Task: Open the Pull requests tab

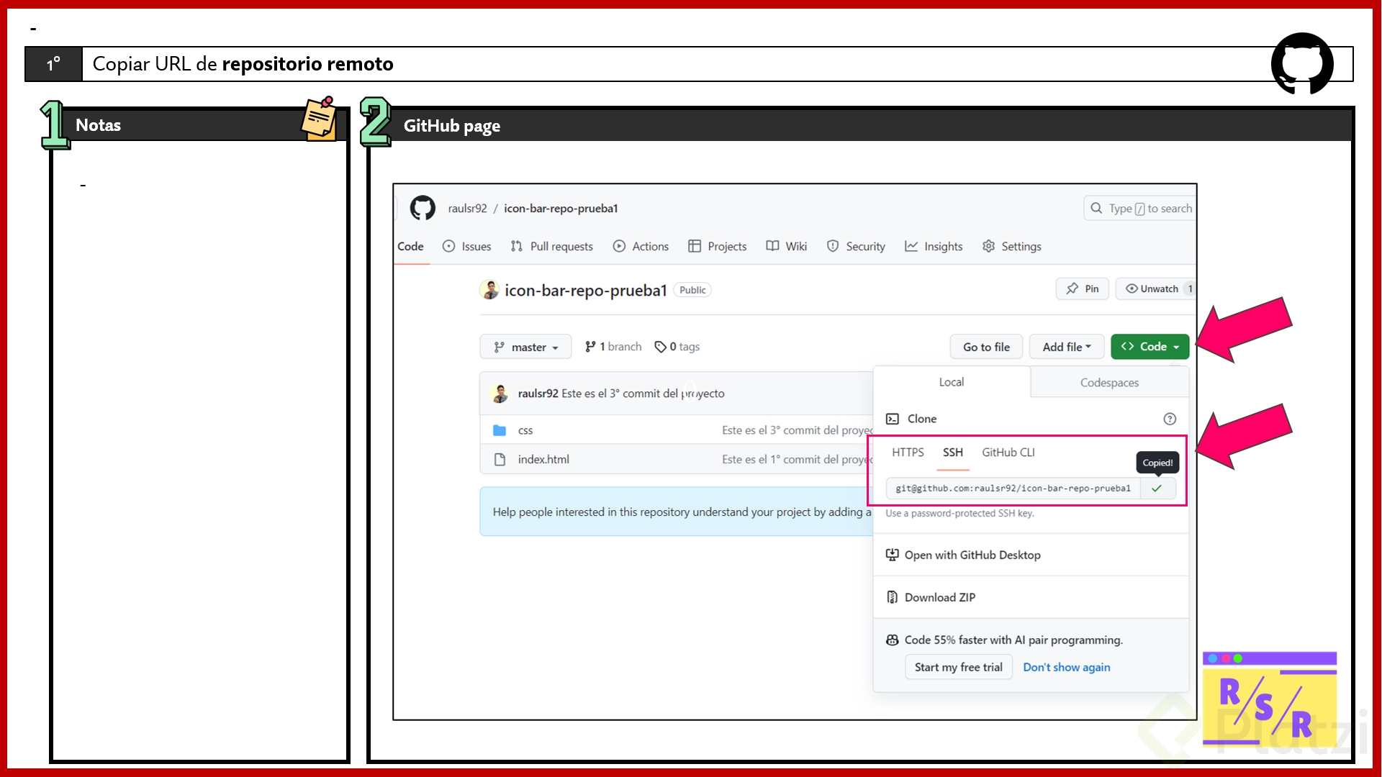Action: 551,246
